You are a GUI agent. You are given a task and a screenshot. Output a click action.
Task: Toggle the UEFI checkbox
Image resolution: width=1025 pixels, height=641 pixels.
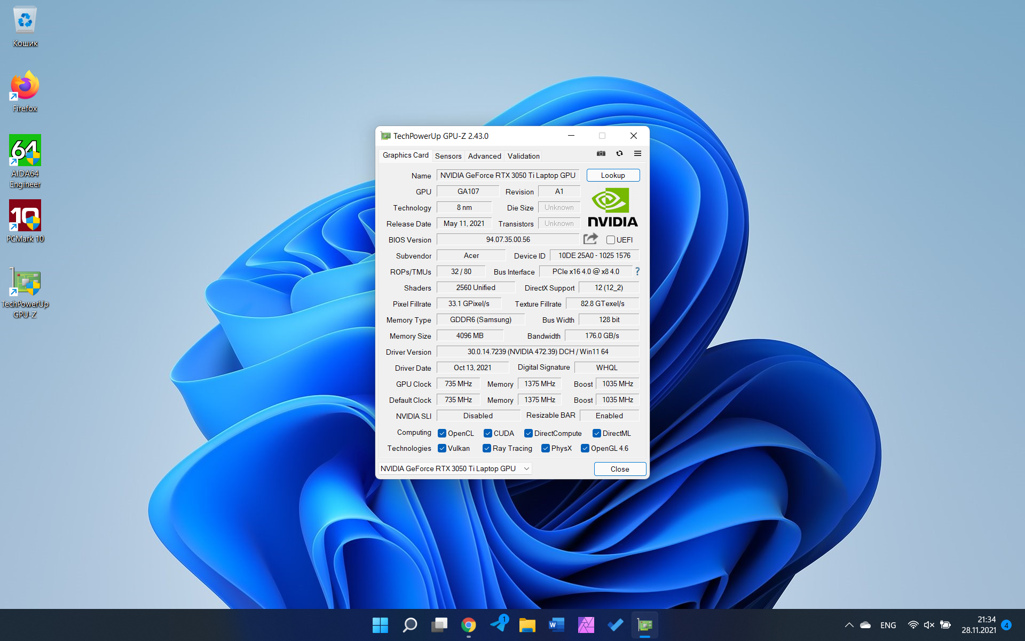(x=611, y=240)
